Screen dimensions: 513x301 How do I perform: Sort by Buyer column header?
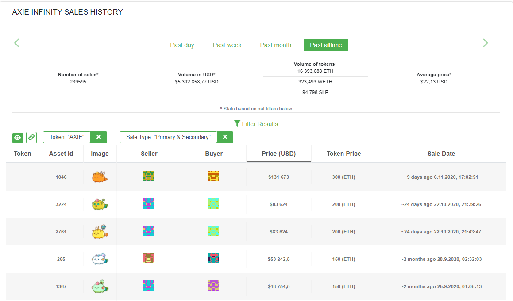tap(214, 154)
